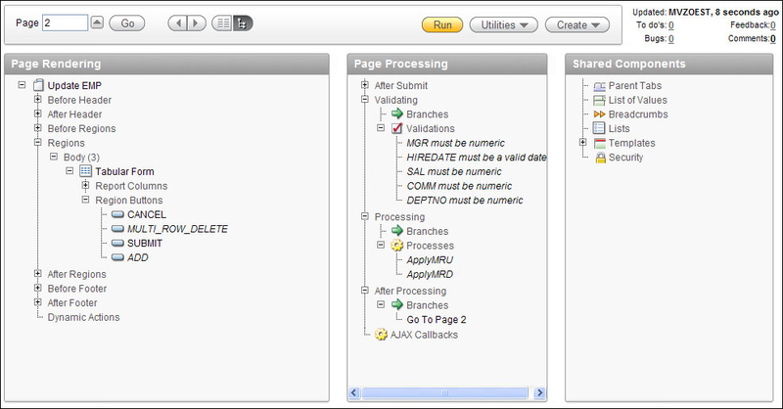The height and width of the screenshot is (409, 783).
Task: Click the Update EMP page icon
Action: 38,85
